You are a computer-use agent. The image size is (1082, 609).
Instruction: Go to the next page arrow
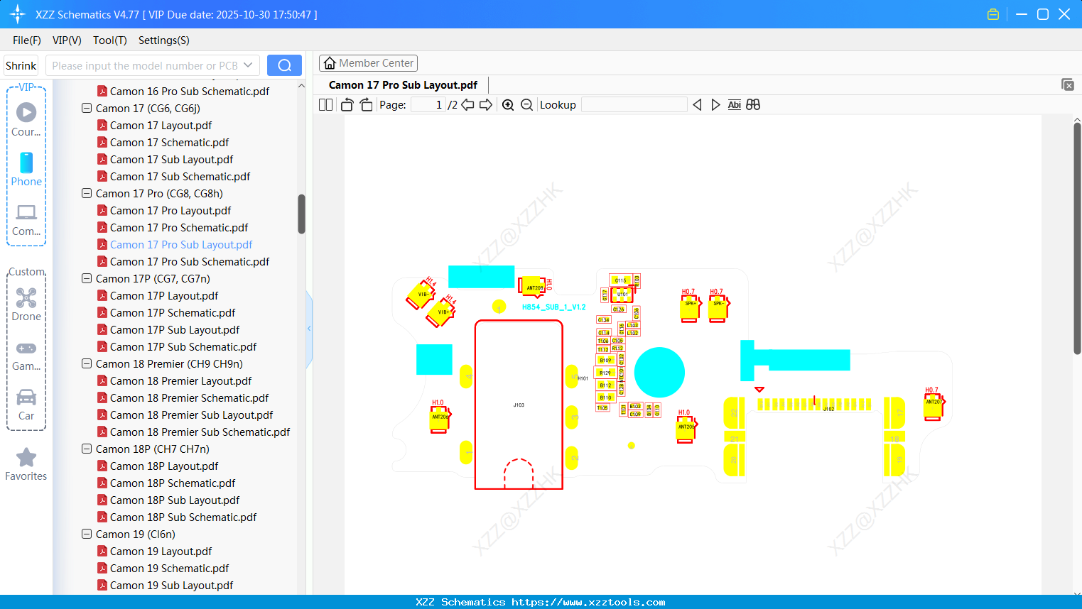[486, 105]
